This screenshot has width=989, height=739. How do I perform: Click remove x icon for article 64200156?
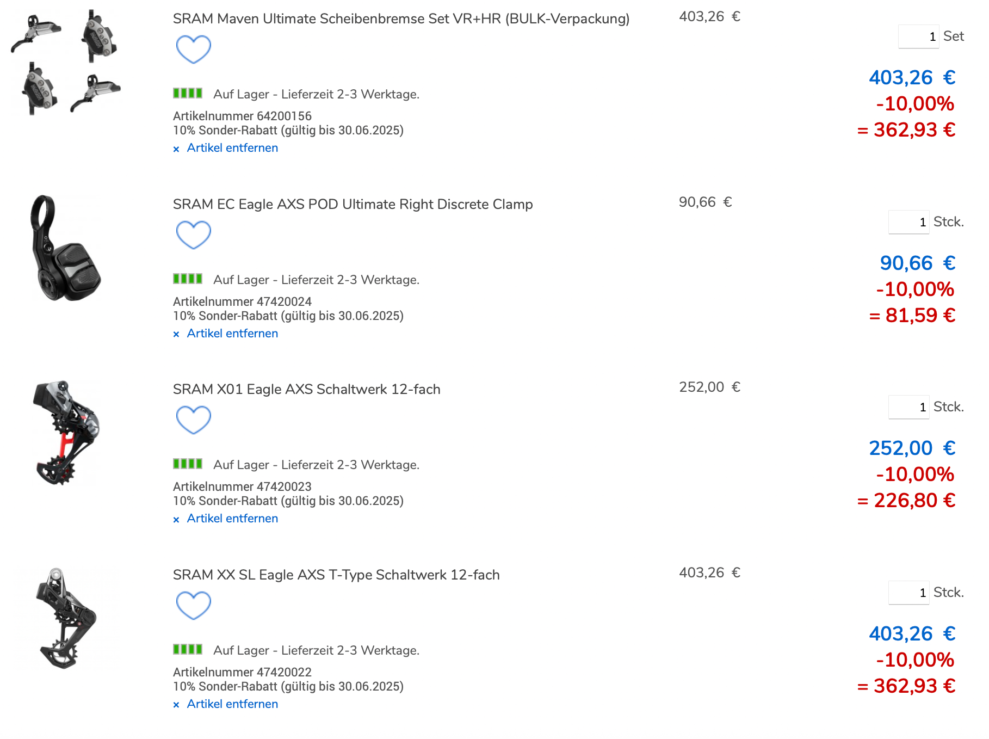tap(176, 149)
